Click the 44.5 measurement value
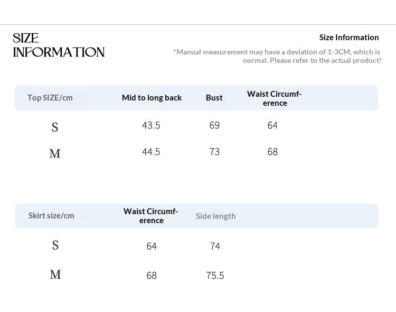 pos(151,152)
